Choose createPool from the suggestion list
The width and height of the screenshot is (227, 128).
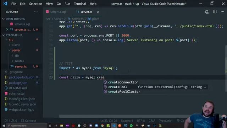[117, 87]
